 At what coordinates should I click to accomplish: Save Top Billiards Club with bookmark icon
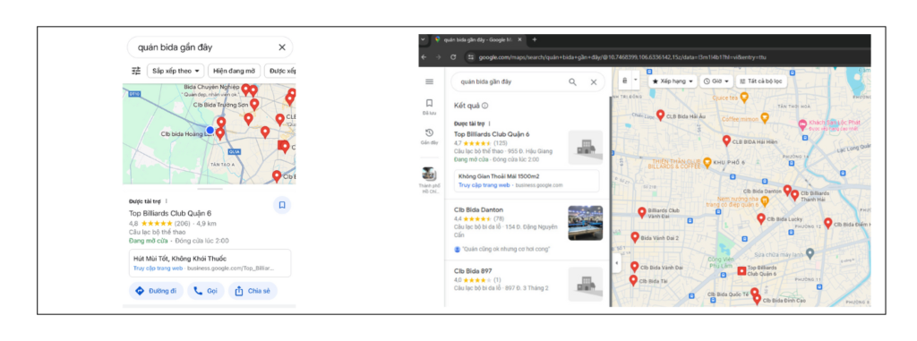[282, 205]
